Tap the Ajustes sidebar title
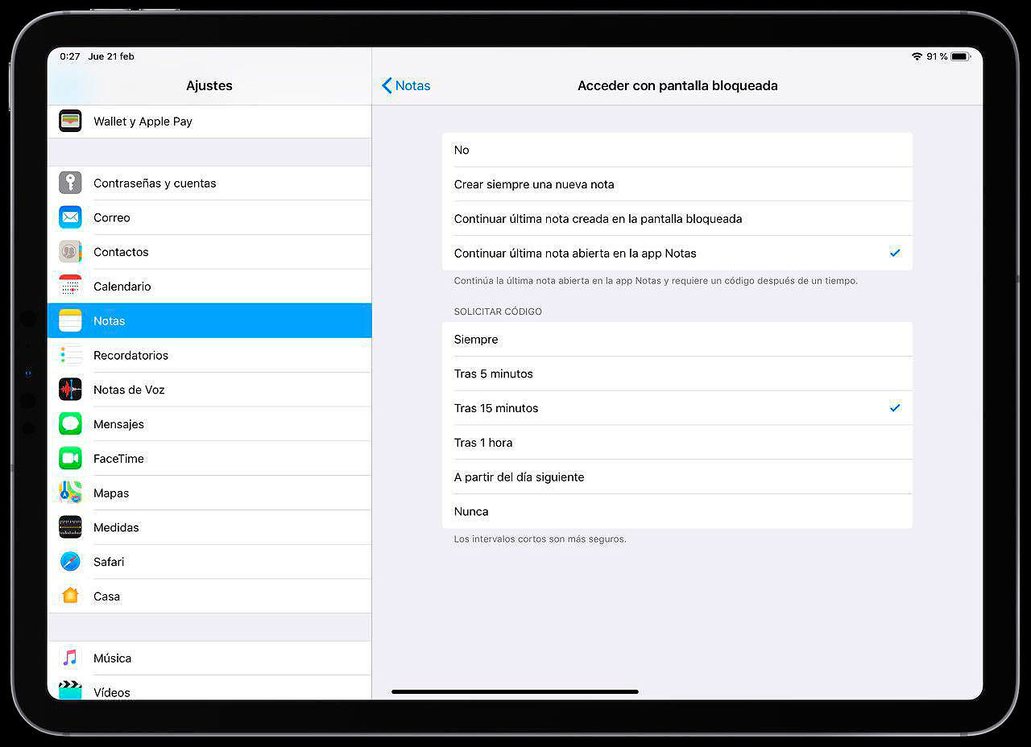The image size is (1031, 747). pos(209,85)
